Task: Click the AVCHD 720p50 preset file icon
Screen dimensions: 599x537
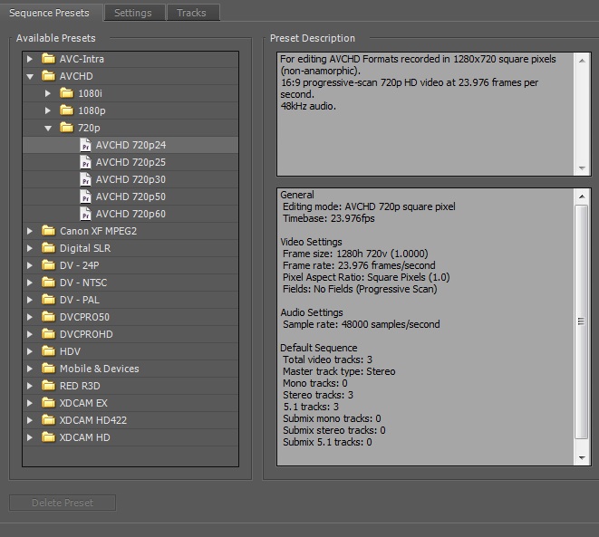Action: (x=85, y=197)
